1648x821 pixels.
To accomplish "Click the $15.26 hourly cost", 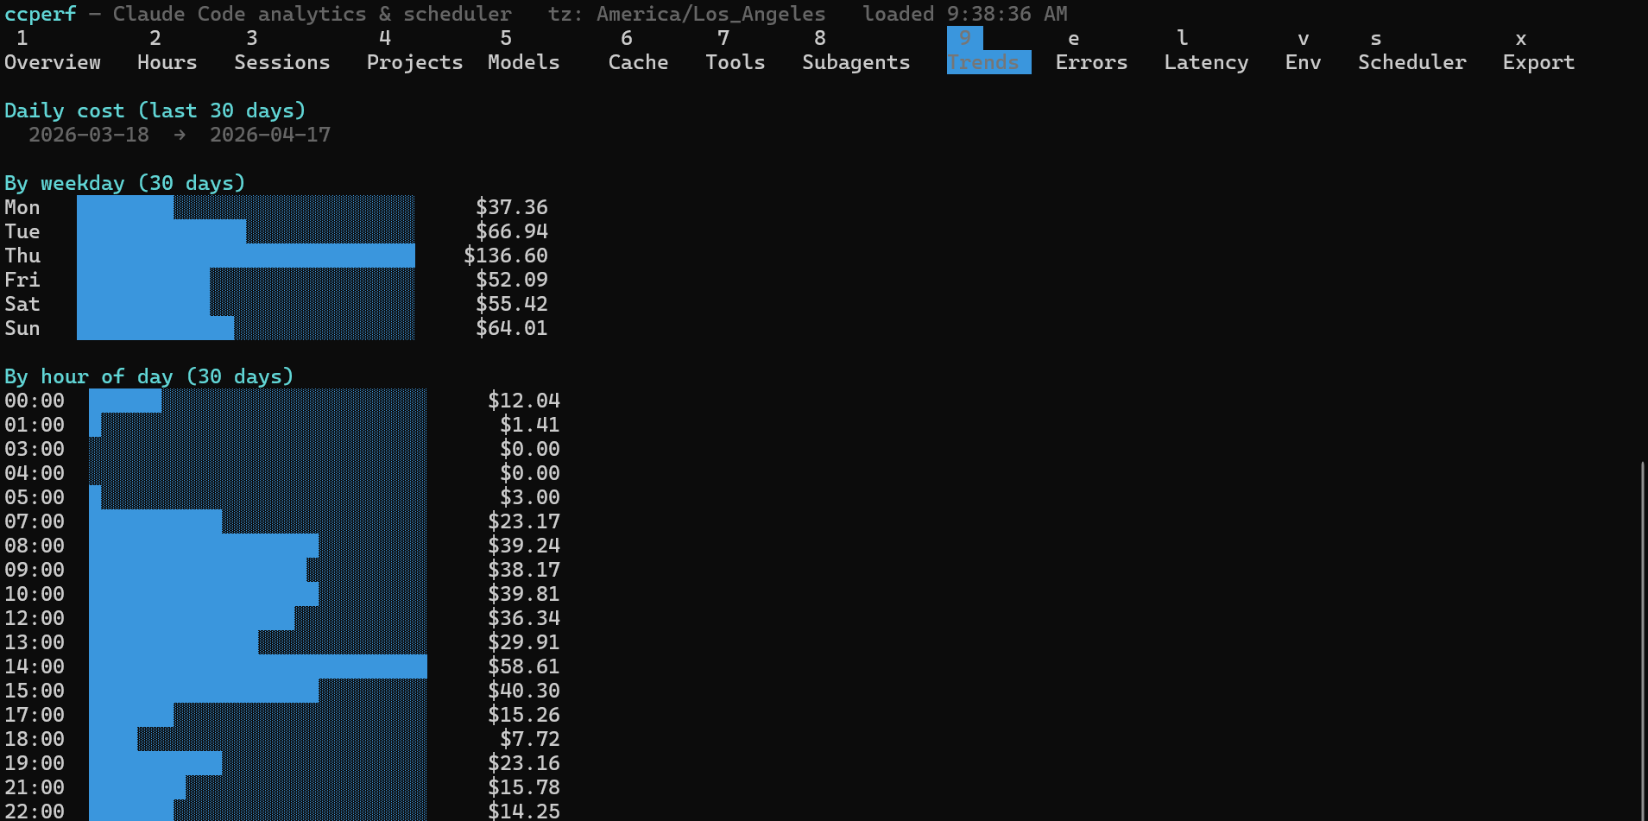I will (x=524, y=715).
